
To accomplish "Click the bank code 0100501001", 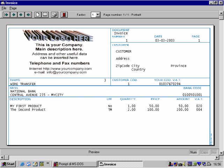I will (x=192, y=95).
